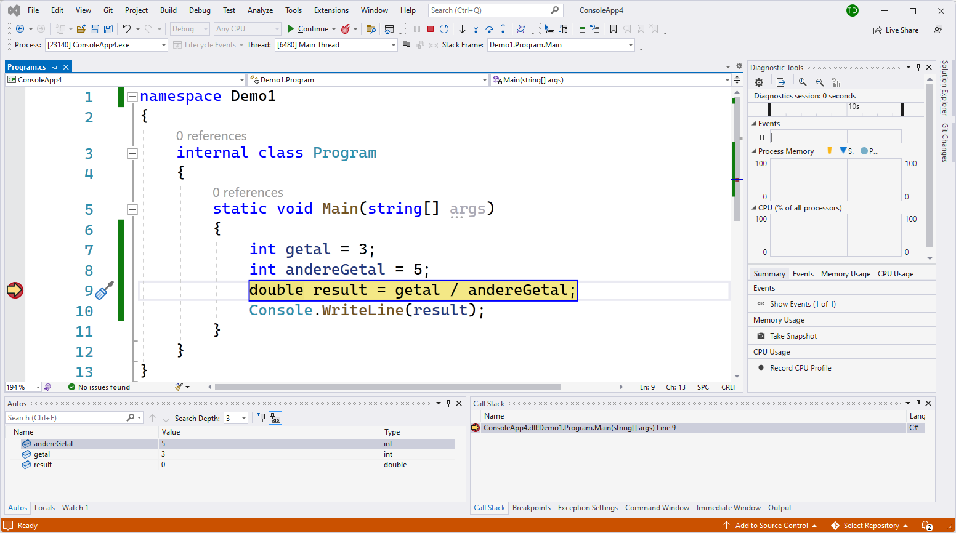Toggle auto-hide pin of Diagnostic Tools panel
The height and width of the screenshot is (533, 956).
point(918,67)
